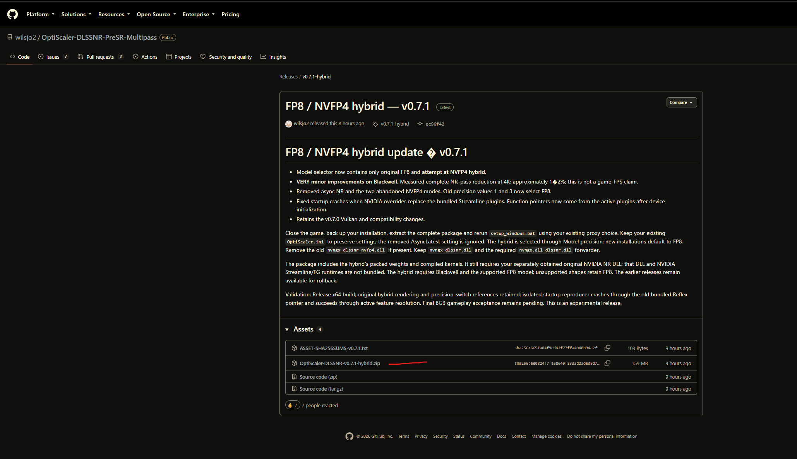Click Manage cookies in the footer
797x459 pixels.
(x=547, y=436)
